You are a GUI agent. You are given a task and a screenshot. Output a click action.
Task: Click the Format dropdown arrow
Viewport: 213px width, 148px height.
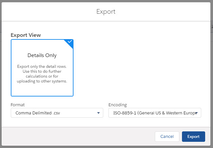pos(98,113)
